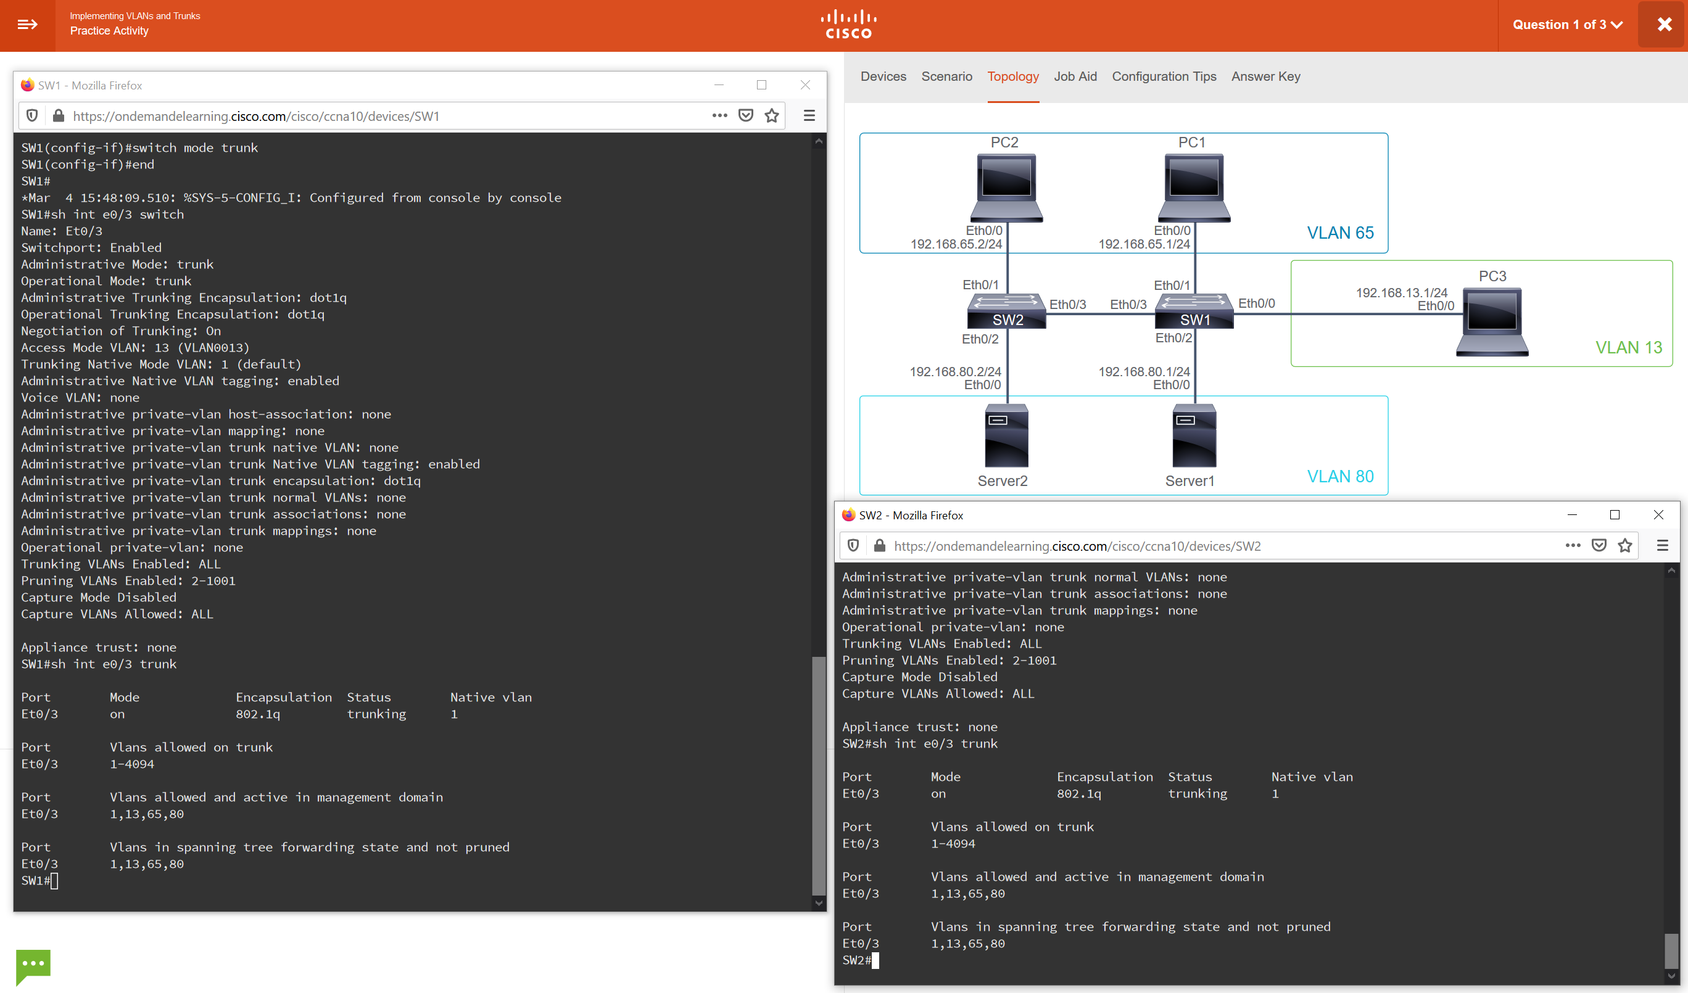
Task: Click the Firefox logo in SW2 title bar
Action: [849, 515]
